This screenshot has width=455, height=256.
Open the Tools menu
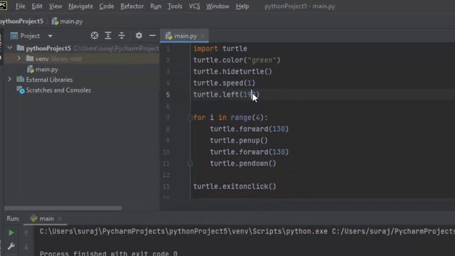[x=175, y=6]
